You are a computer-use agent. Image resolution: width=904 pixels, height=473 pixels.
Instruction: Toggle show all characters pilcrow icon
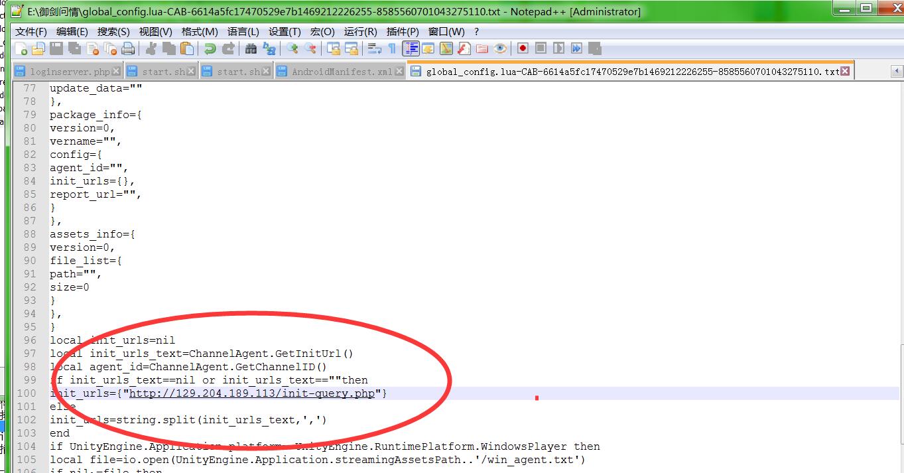(x=392, y=48)
